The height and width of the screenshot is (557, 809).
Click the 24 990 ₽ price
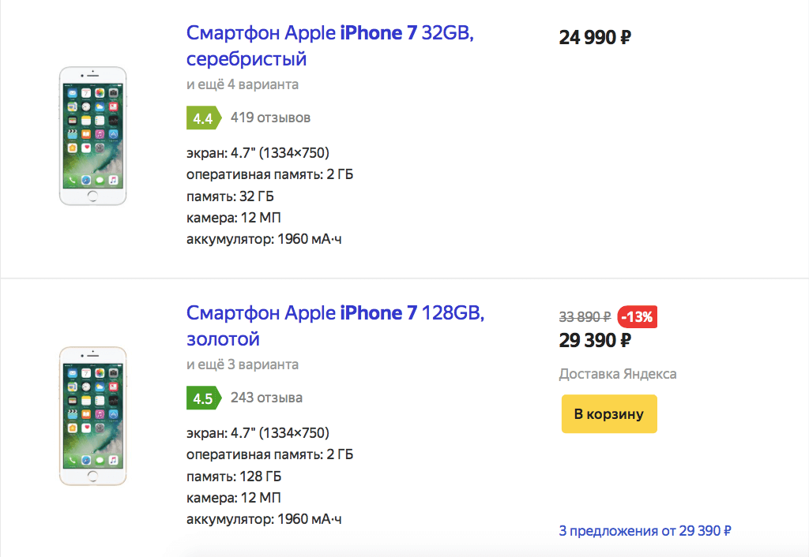pyautogui.click(x=594, y=36)
